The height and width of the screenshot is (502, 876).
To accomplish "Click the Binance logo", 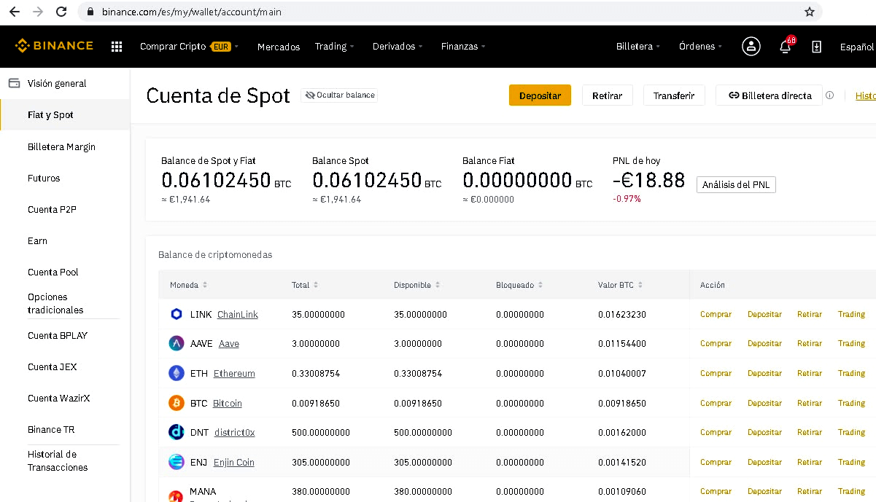I will (54, 45).
